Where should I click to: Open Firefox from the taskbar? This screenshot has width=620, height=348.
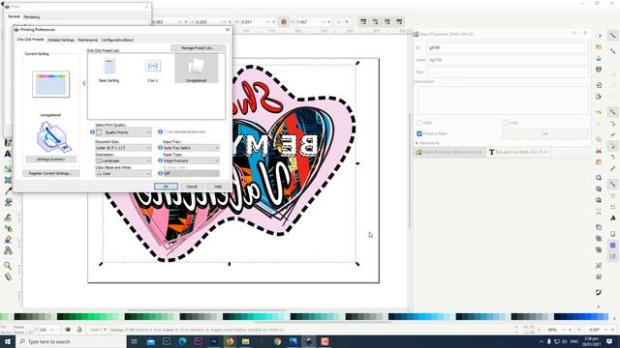point(230,341)
